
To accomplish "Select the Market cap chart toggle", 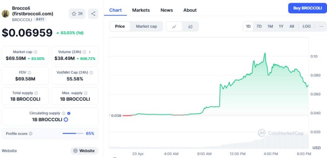I will 146,27.
